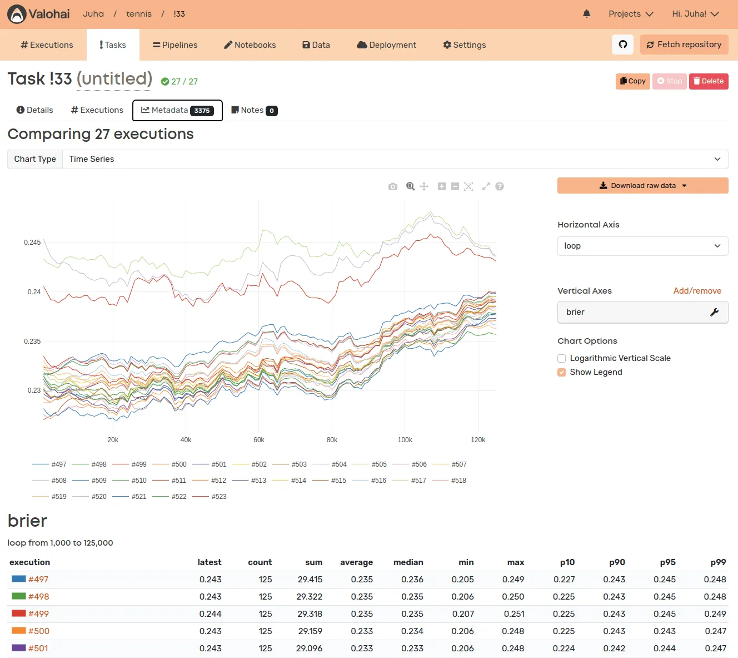The width and height of the screenshot is (738, 658).
Task: Uncheck the Show Legend checkbox
Action: click(562, 373)
